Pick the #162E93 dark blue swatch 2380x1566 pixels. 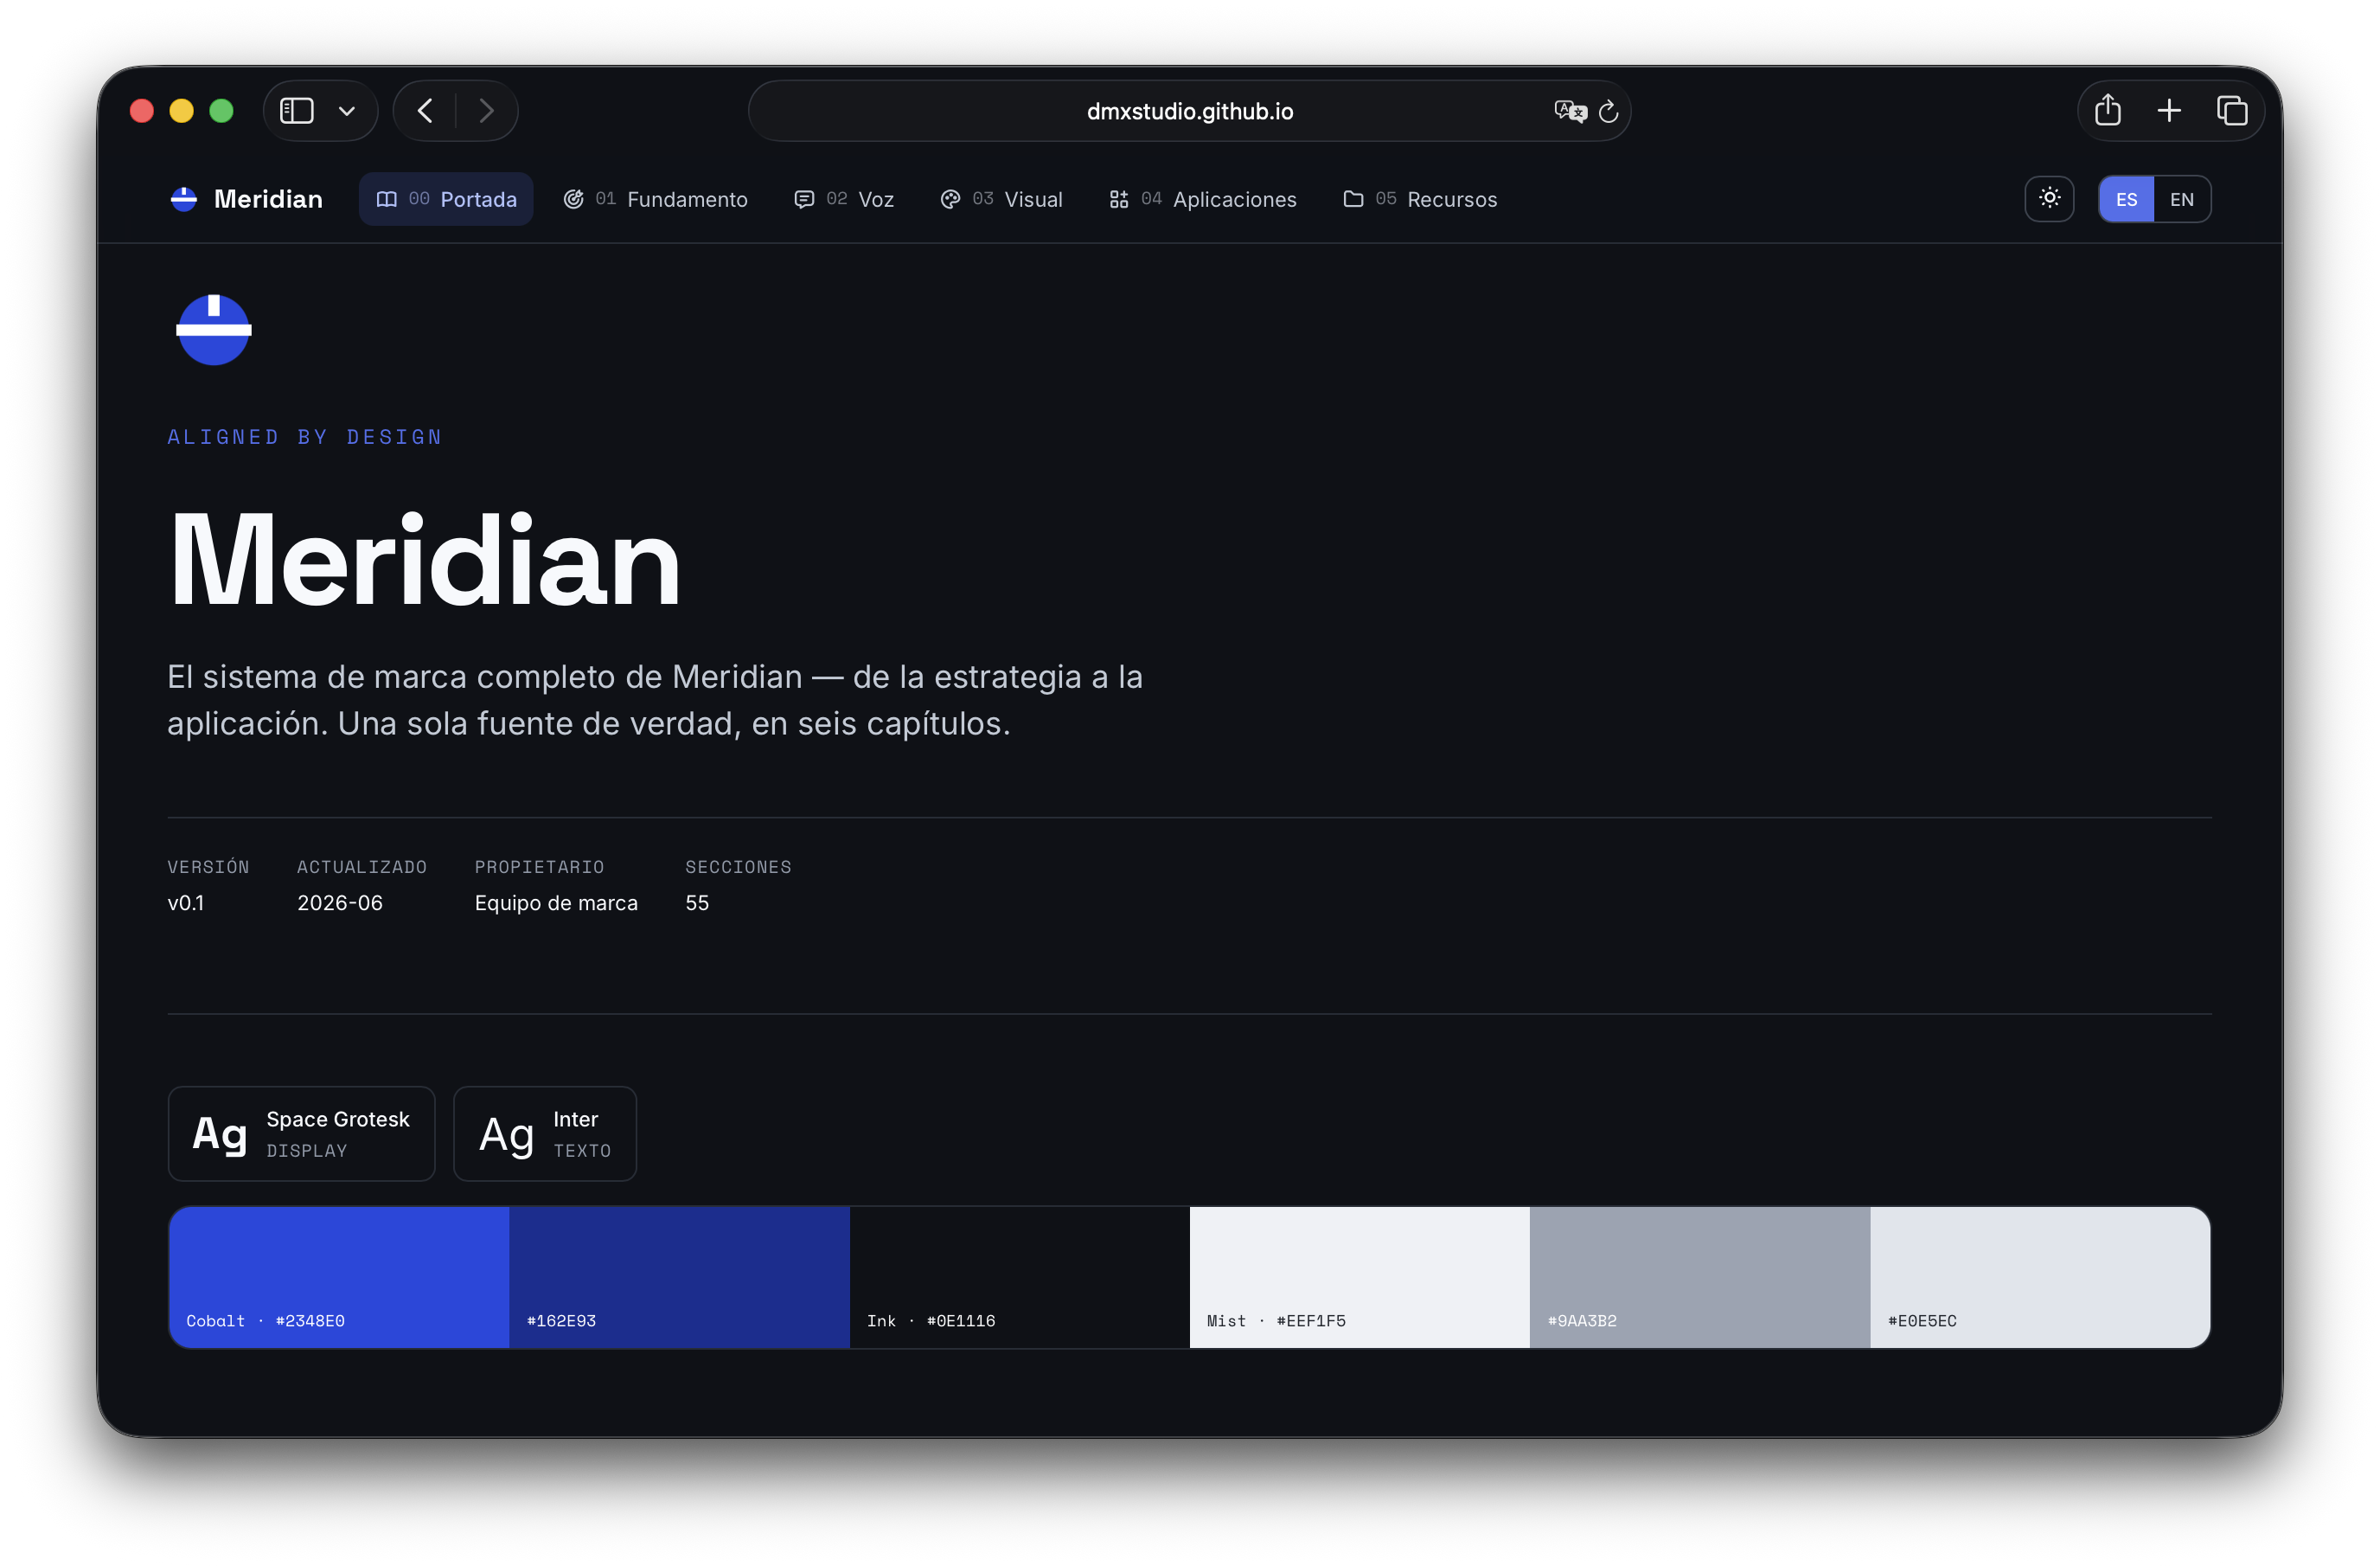coord(679,1278)
